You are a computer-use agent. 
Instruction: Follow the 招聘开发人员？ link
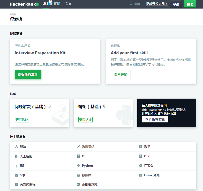pos(157,4)
